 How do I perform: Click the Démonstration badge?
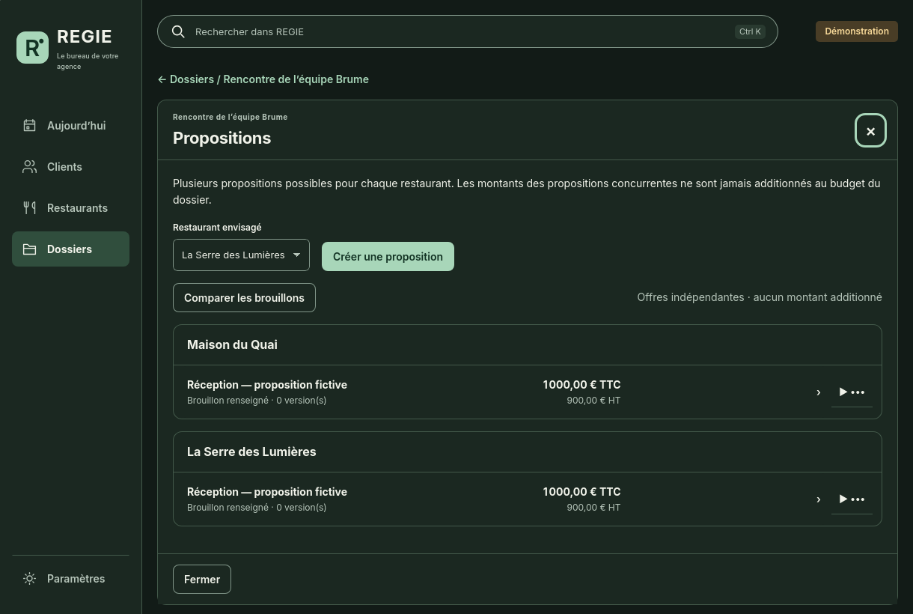pos(857,31)
